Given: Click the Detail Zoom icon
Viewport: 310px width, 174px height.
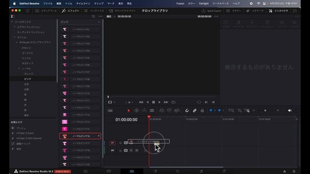Looking at the screenshot, I should 240,111.
